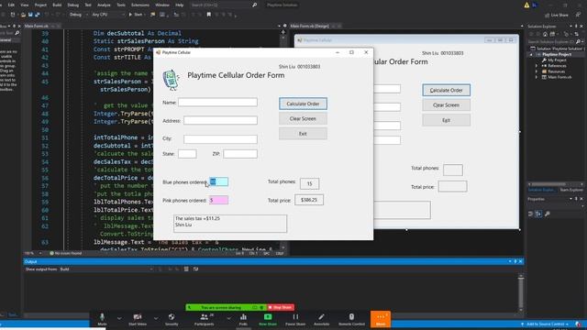Collapse the Playtime Project tree node
Screen dimensions: 587x330
tap(531, 55)
